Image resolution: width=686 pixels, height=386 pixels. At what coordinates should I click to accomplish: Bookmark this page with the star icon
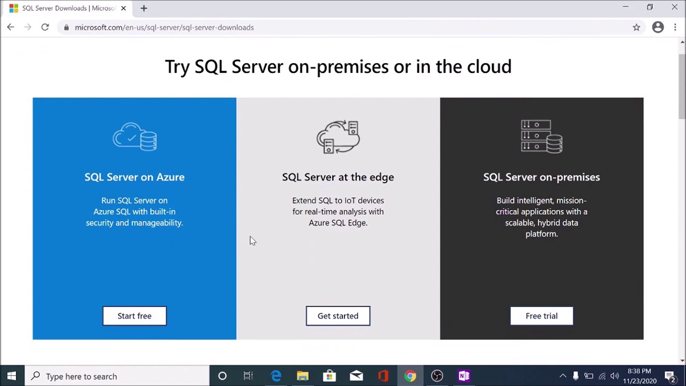636,27
